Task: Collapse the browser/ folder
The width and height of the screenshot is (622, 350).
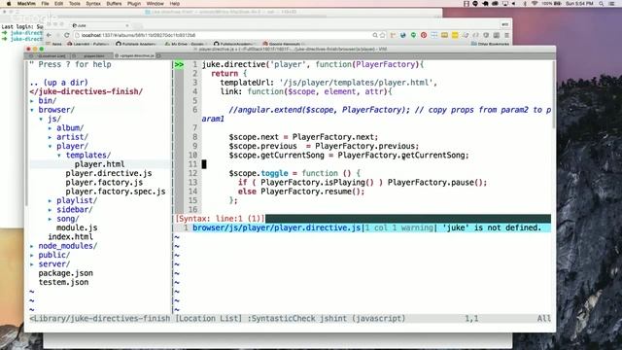Action: pos(32,110)
